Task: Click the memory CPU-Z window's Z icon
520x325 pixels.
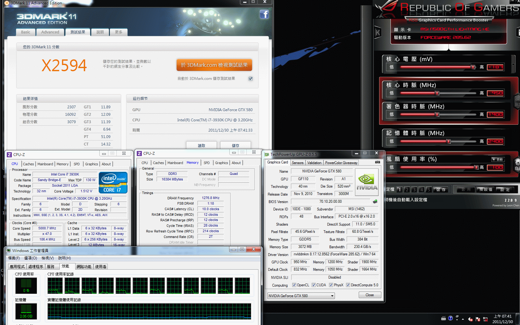Action: click(139, 153)
